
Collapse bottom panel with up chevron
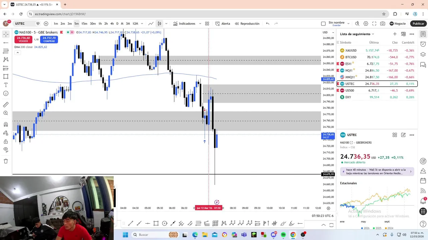[323, 225]
